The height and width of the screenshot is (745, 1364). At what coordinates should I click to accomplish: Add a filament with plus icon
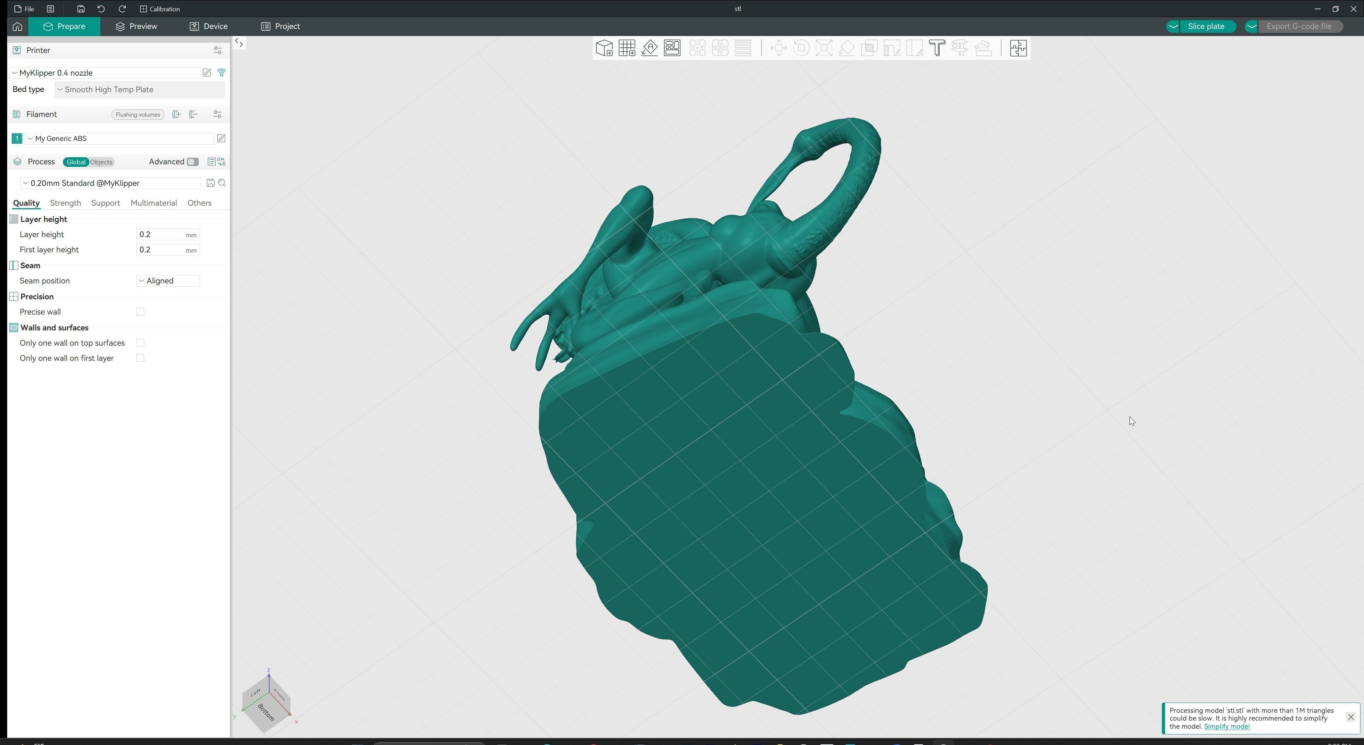coord(177,115)
